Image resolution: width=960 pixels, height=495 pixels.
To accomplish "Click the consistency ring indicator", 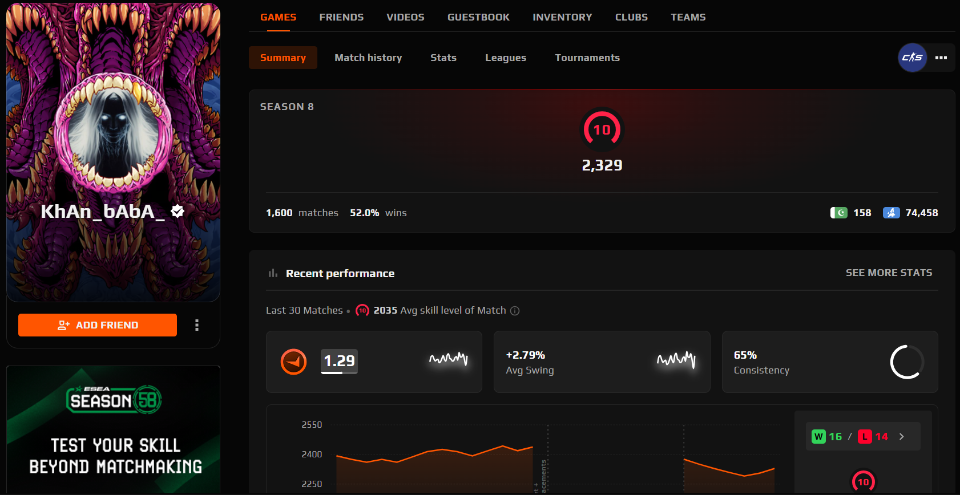I will point(907,362).
